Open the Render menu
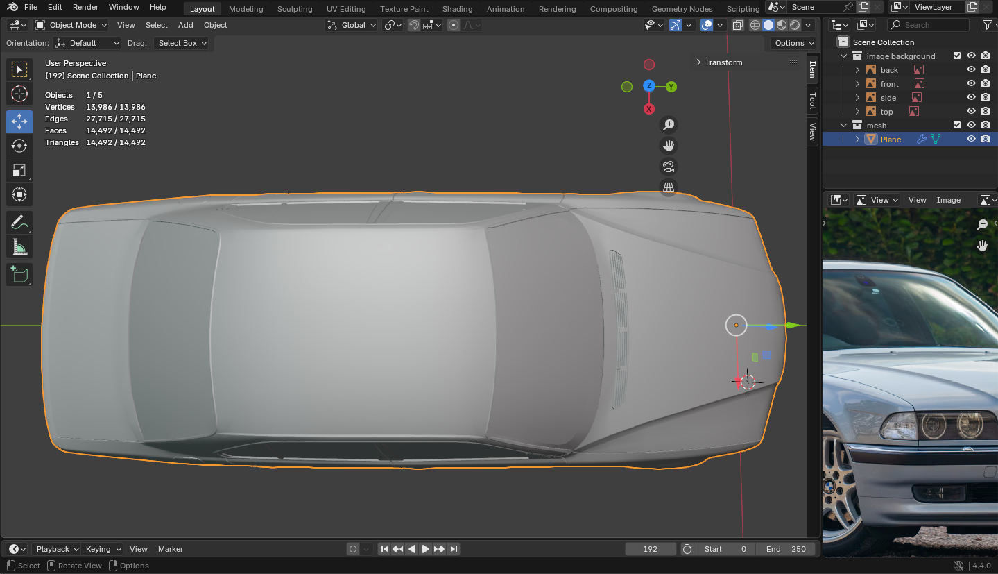998x574 pixels. (85, 7)
